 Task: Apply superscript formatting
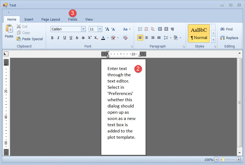click(90, 38)
